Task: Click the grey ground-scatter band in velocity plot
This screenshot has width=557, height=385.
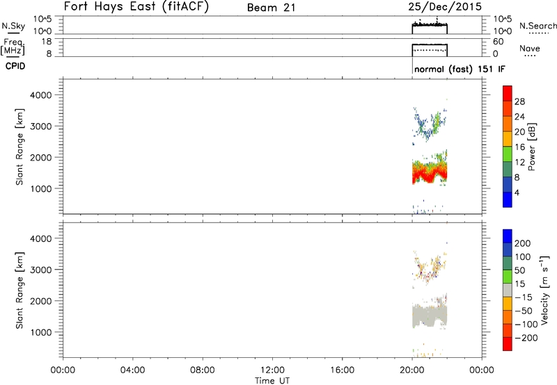Action: coord(430,315)
